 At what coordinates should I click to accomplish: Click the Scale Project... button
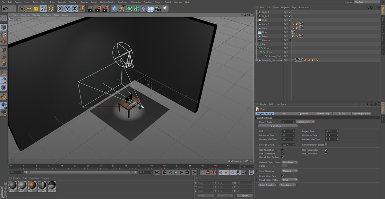[x=278, y=126]
